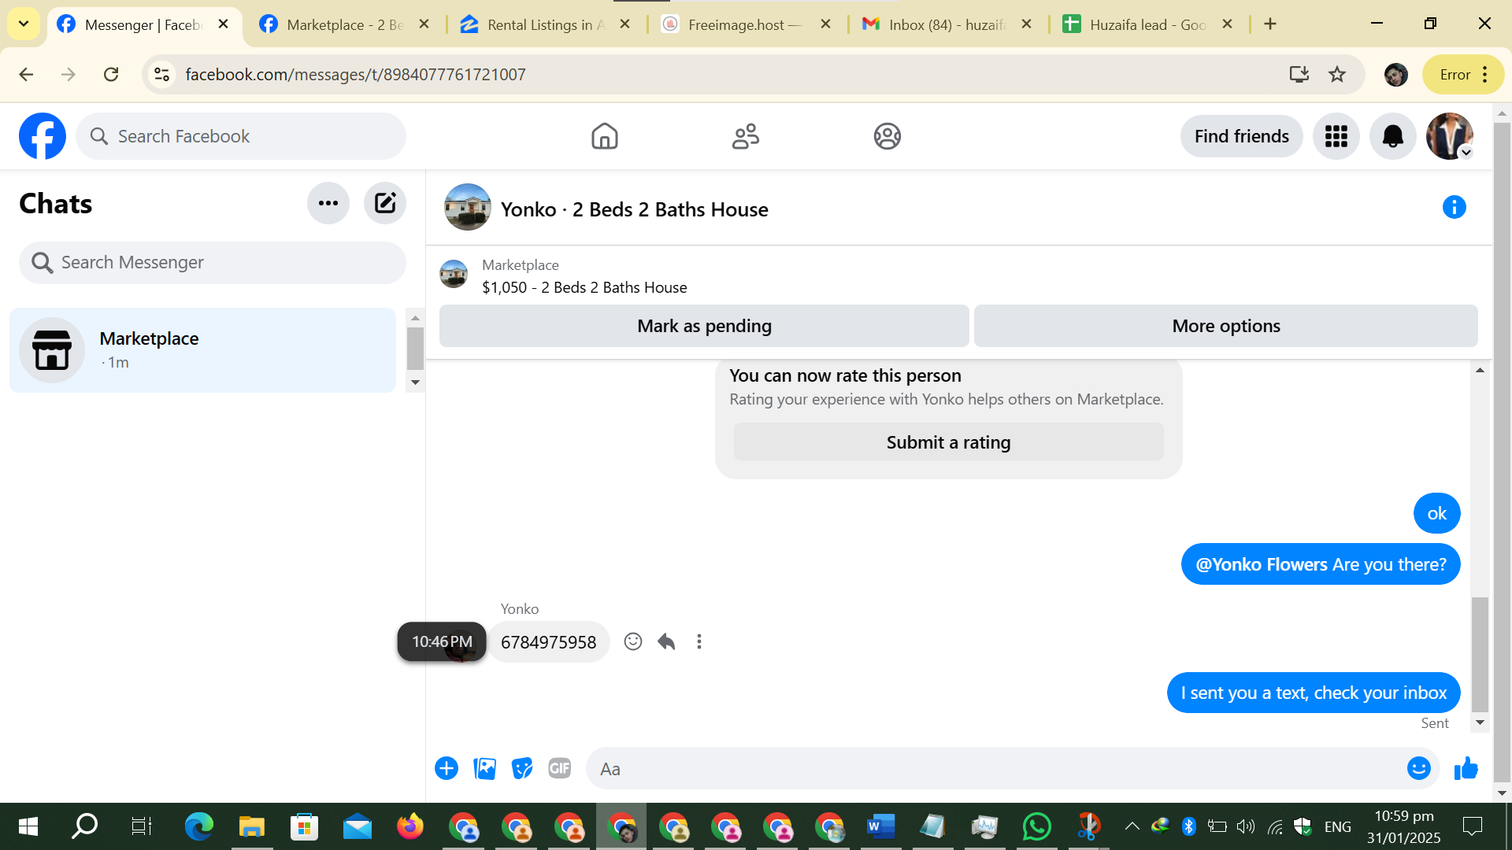Screen dimensions: 1512x850
Task: Bookmark this page with the star
Action: [x=1337, y=74]
